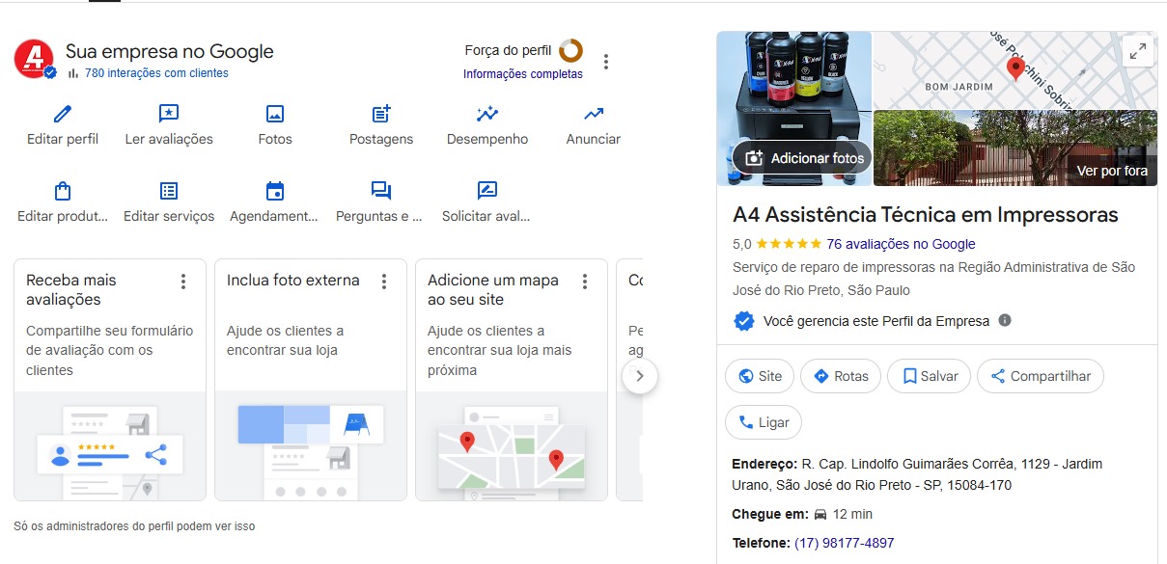
Task: Open Fotos image icon
Action: [275, 114]
